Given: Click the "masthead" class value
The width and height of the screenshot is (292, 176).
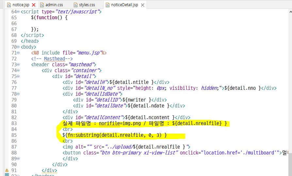Looking at the screenshot, I should click(x=81, y=64).
